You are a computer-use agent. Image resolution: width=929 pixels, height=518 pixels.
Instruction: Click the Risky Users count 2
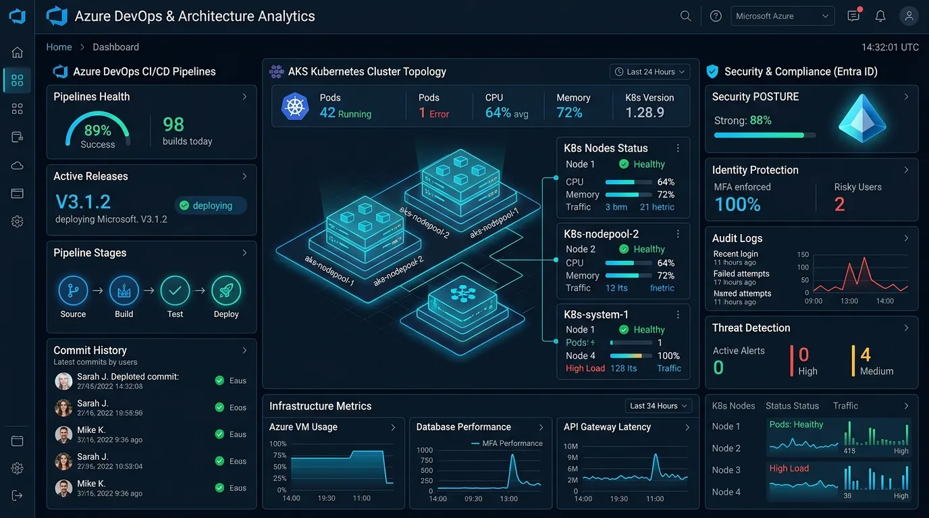pos(839,204)
